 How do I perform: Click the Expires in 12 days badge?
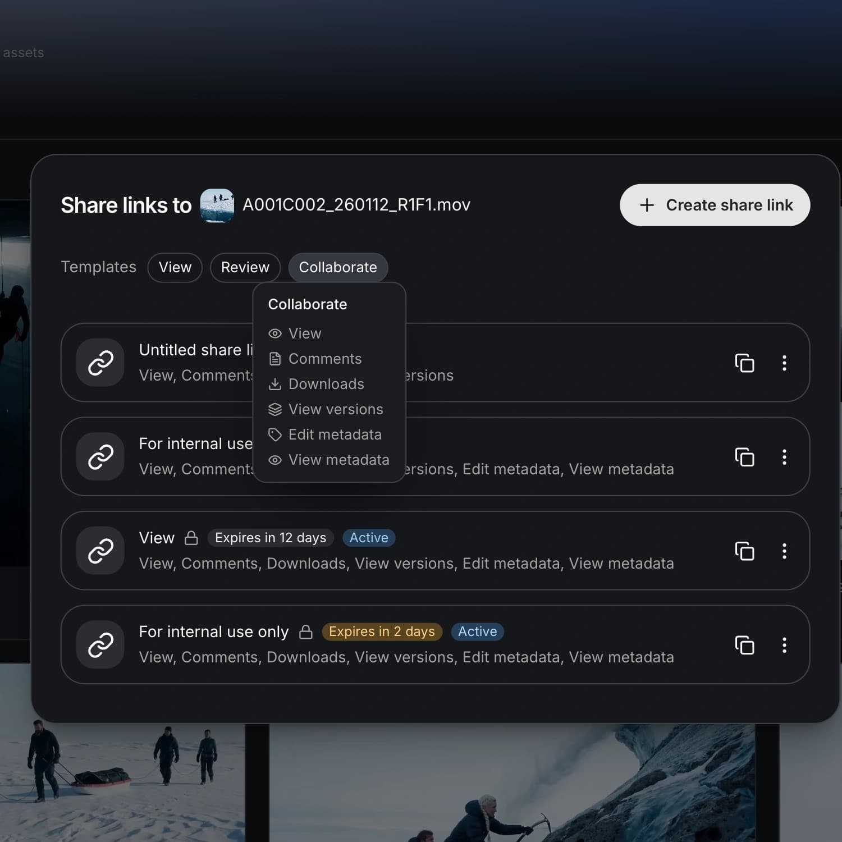[271, 538]
